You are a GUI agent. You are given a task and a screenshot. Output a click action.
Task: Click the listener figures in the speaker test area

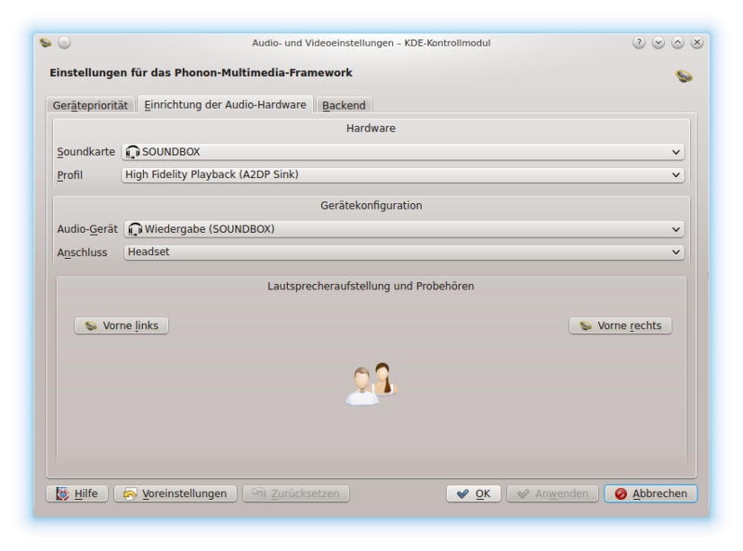tap(371, 380)
